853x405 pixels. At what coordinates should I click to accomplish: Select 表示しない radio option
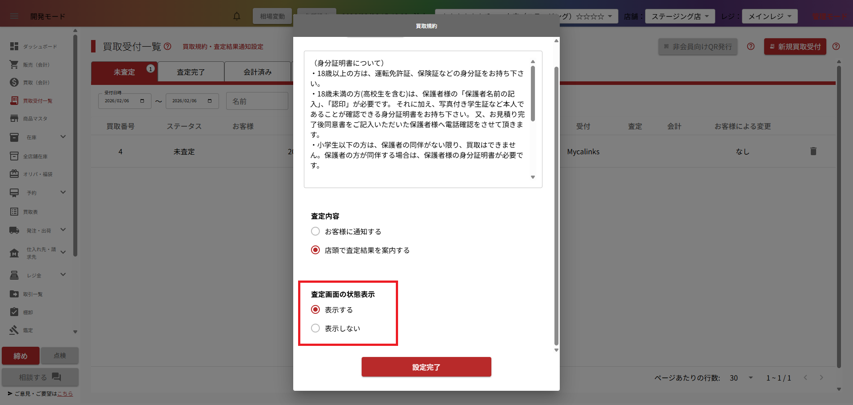(x=315, y=329)
